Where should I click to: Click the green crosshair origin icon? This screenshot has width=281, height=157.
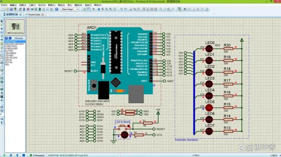pyautogui.click(x=93, y=9)
